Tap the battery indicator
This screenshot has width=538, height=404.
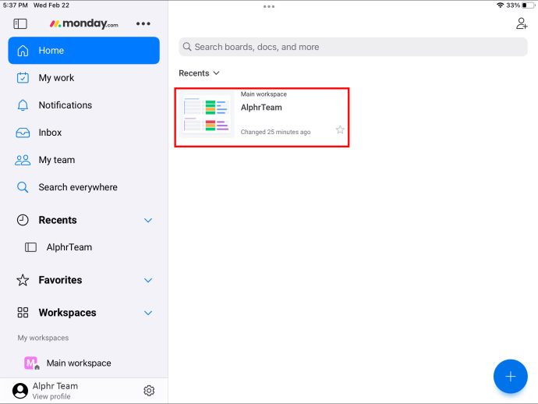coord(529,5)
